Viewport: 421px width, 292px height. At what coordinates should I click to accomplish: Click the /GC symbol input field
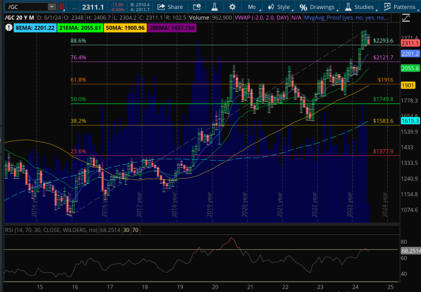point(26,7)
